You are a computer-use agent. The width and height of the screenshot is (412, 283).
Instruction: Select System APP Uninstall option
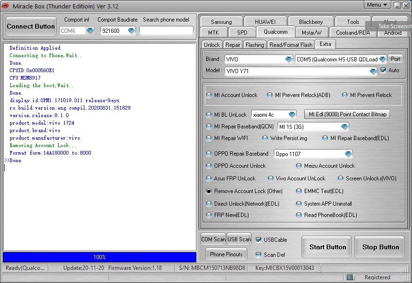[299, 204]
